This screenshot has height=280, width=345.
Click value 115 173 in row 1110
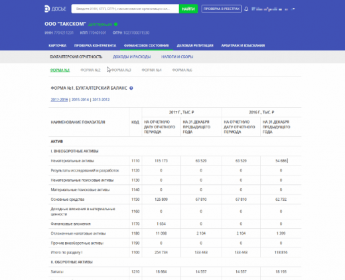[x=161, y=161]
